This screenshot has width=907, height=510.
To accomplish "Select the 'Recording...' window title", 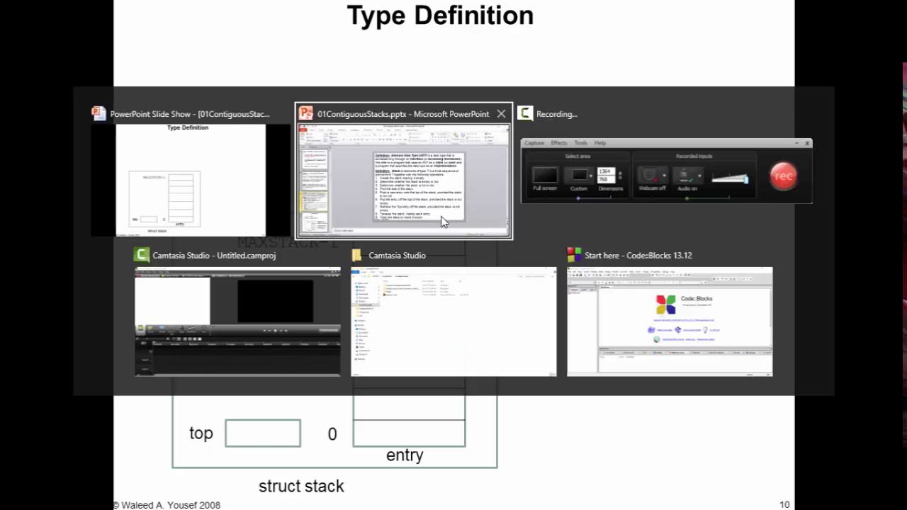I will (557, 114).
